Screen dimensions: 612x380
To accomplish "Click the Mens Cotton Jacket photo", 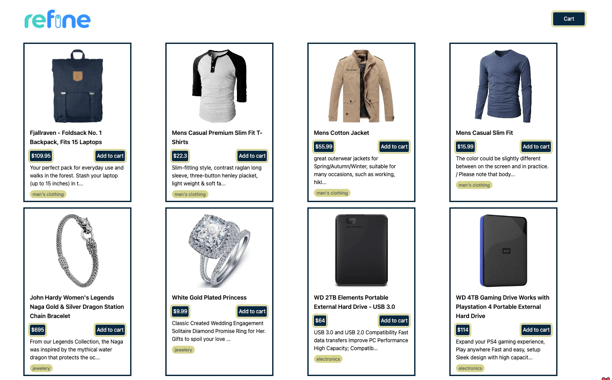I will (x=361, y=86).
